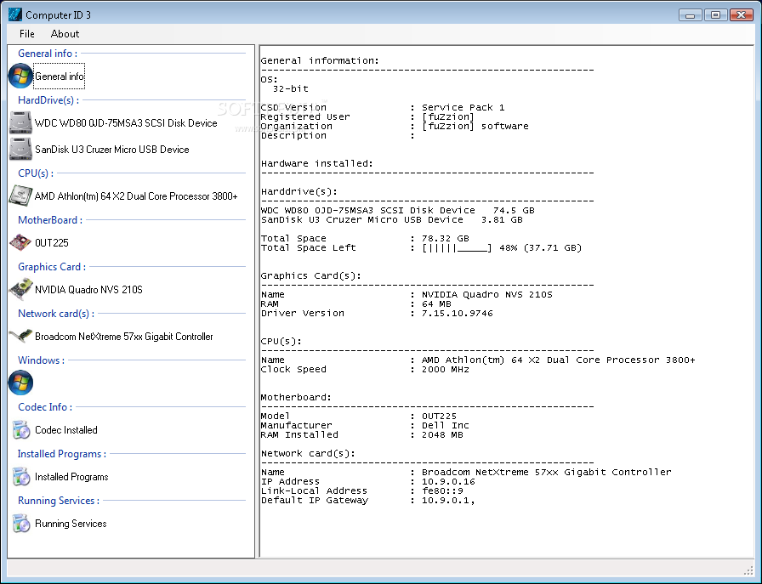Click the NVIDIA graphics card icon

20,289
